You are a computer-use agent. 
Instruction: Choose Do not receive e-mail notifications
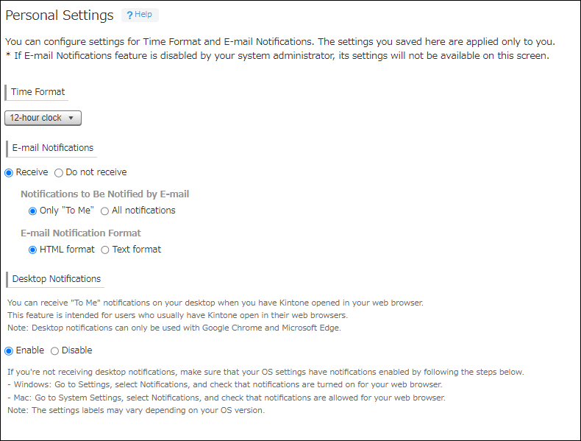point(59,172)
